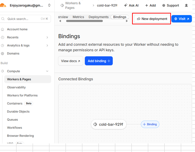Viewport: 195px width, 152px height.
Task: Click the + Binding node in diagram
Action: (x=150, y=124)
